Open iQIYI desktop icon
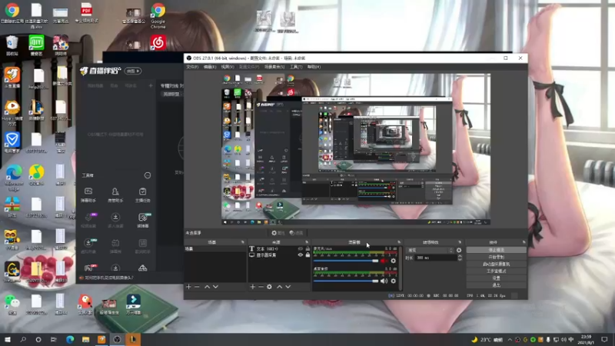This screenshot has width=615, height=346. coord(36,45)
